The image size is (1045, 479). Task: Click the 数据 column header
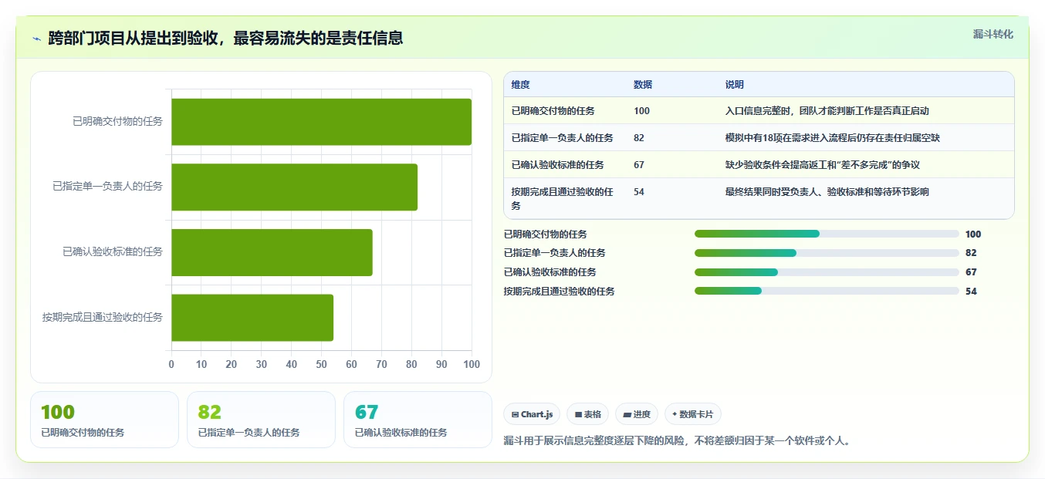(643, 85)
